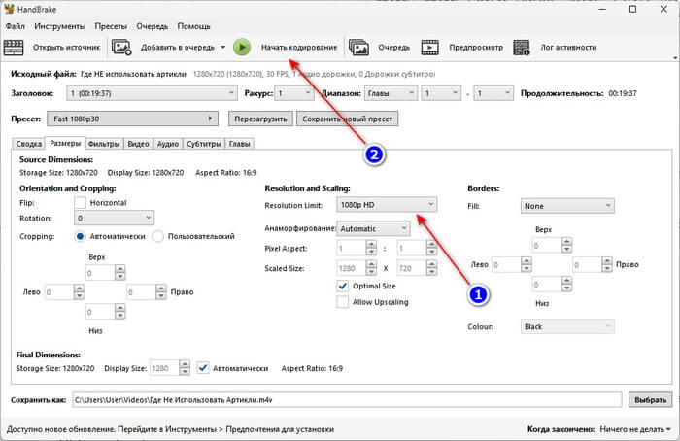Enable the Allow Upscaling checkbox

coord(343,302)
